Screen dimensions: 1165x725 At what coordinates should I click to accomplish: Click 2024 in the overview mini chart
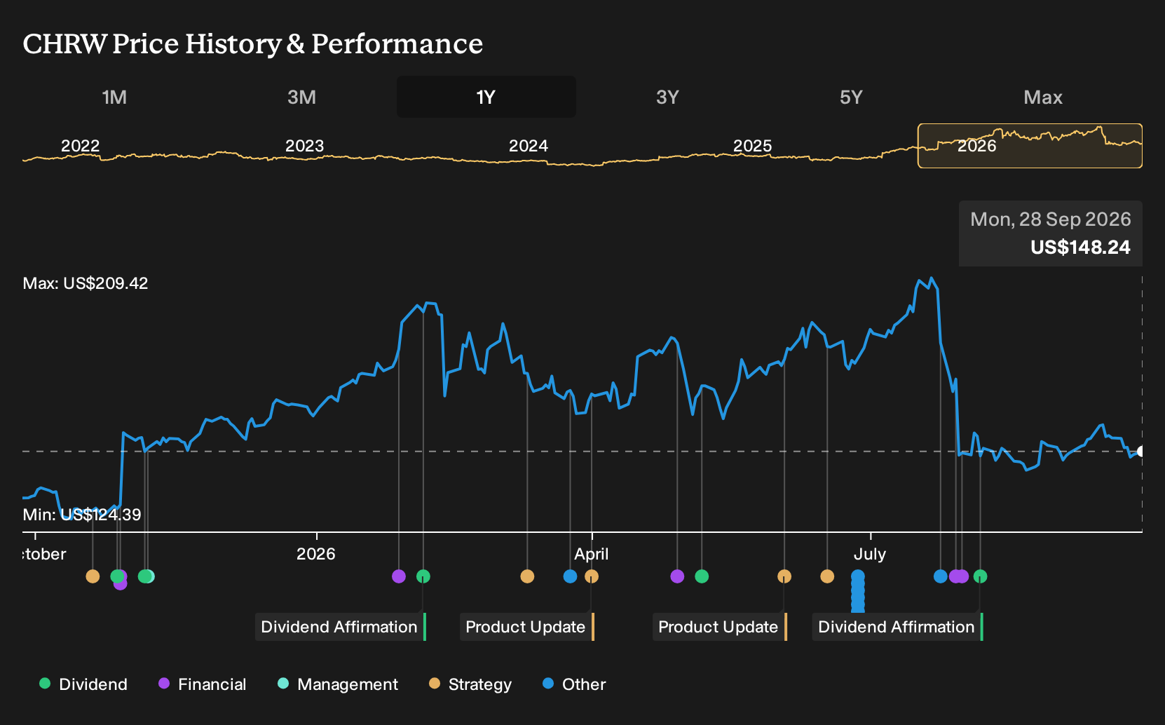[x=529, y=146]
